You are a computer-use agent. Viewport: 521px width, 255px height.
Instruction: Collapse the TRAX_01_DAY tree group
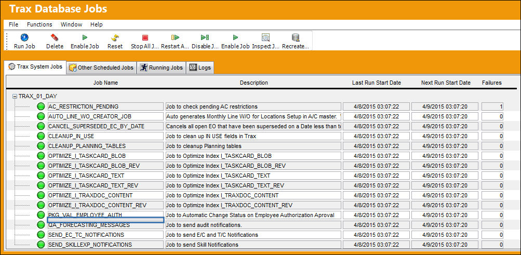point(15,96)
